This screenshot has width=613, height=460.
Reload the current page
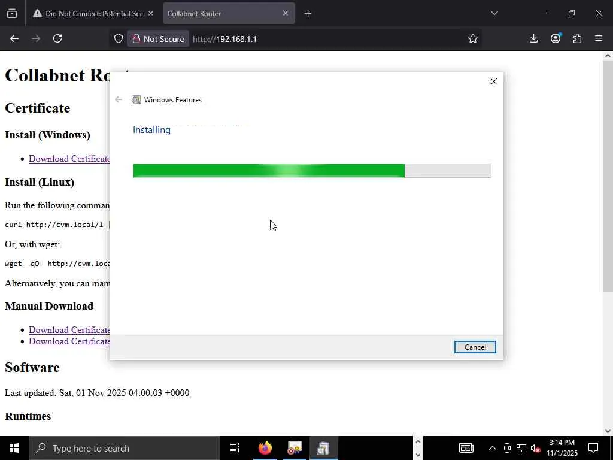[57, 38]
